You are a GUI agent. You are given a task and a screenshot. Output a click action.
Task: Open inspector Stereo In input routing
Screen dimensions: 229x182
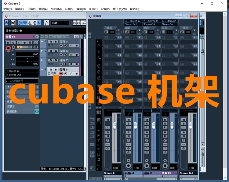22,71
